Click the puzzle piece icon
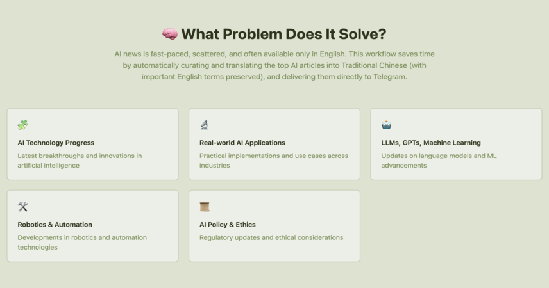This screenshot has width=549, height=288. [22, 125]
